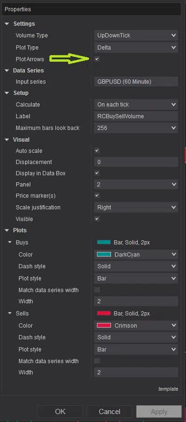Screen dimensions: 186x422
Task: Uncheck the Plot Arrows checkbox
Action: (97, 59)
